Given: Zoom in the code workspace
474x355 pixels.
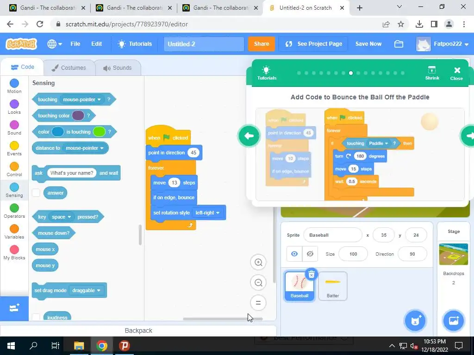Looking at the screenshot, I should tap(258, 262).
